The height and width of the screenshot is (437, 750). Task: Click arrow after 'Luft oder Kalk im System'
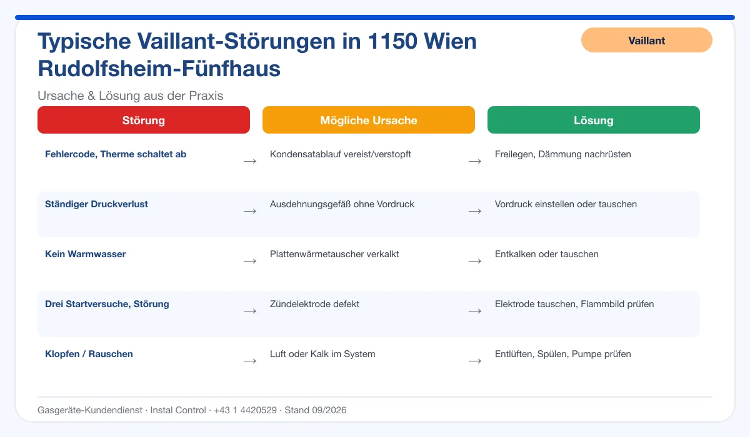pos(475,361)
